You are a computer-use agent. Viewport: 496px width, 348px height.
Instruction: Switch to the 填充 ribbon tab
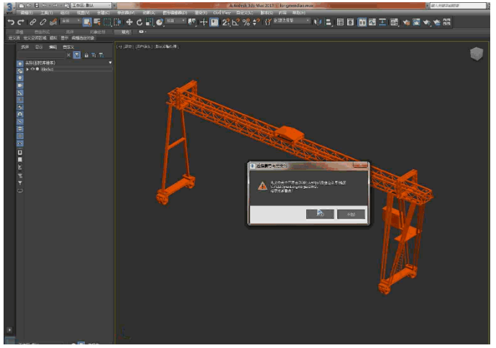tap(125, 32)
